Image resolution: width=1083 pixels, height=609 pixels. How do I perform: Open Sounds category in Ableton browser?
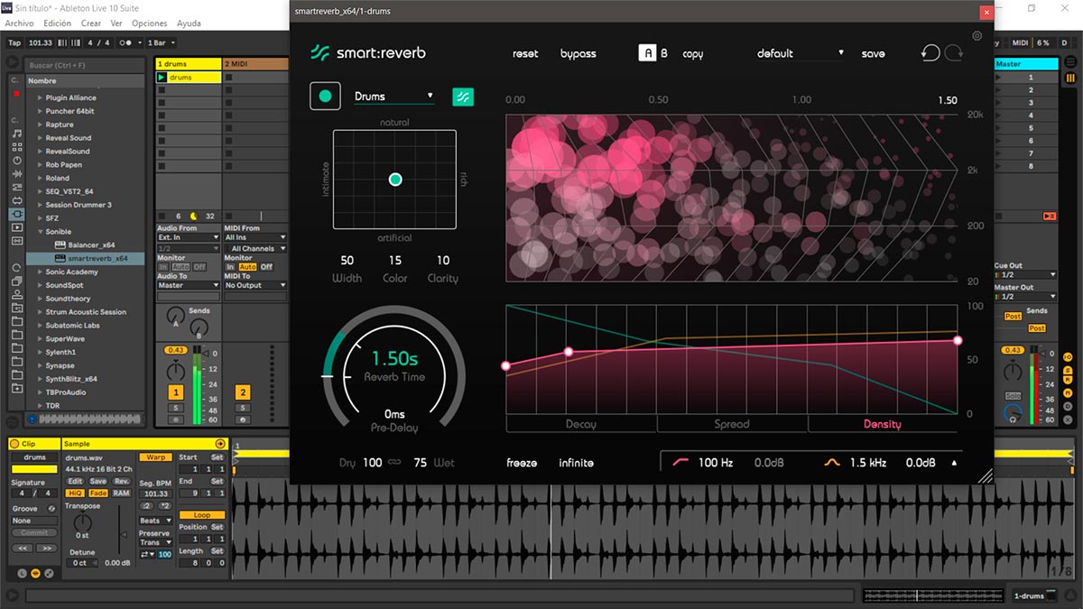point(18,134)
